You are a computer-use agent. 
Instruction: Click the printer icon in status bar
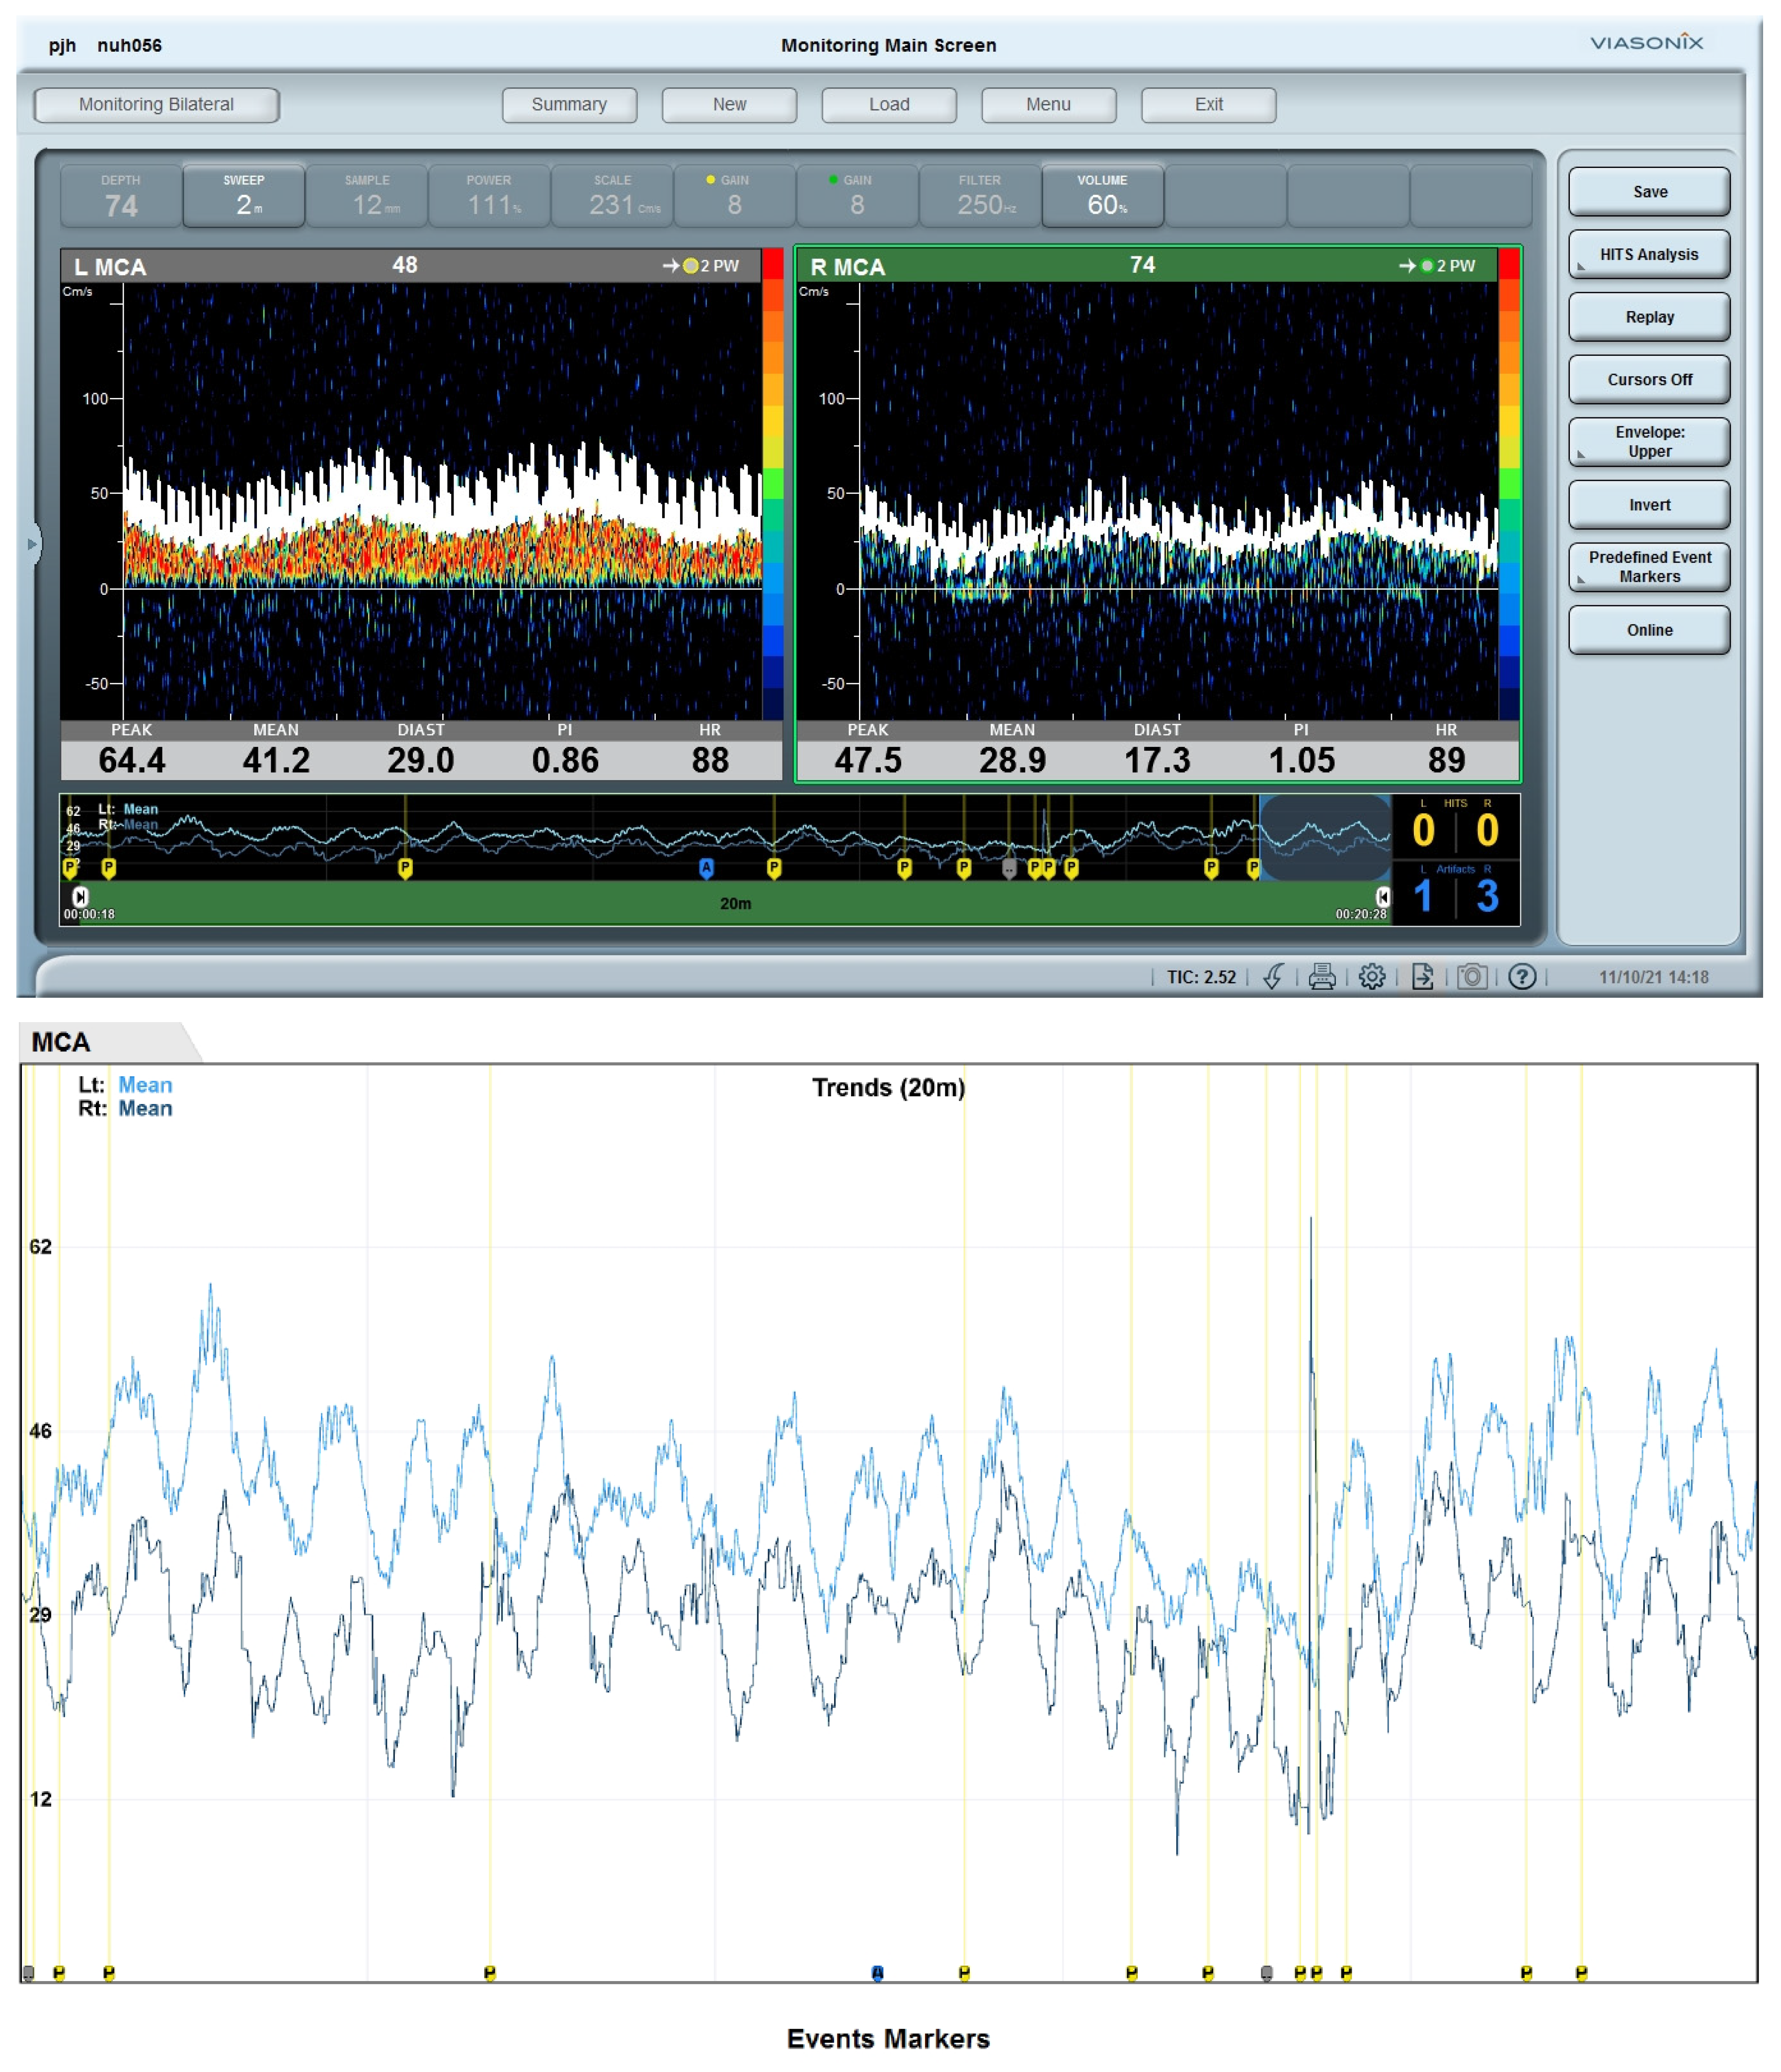[x=1322, y=977]
